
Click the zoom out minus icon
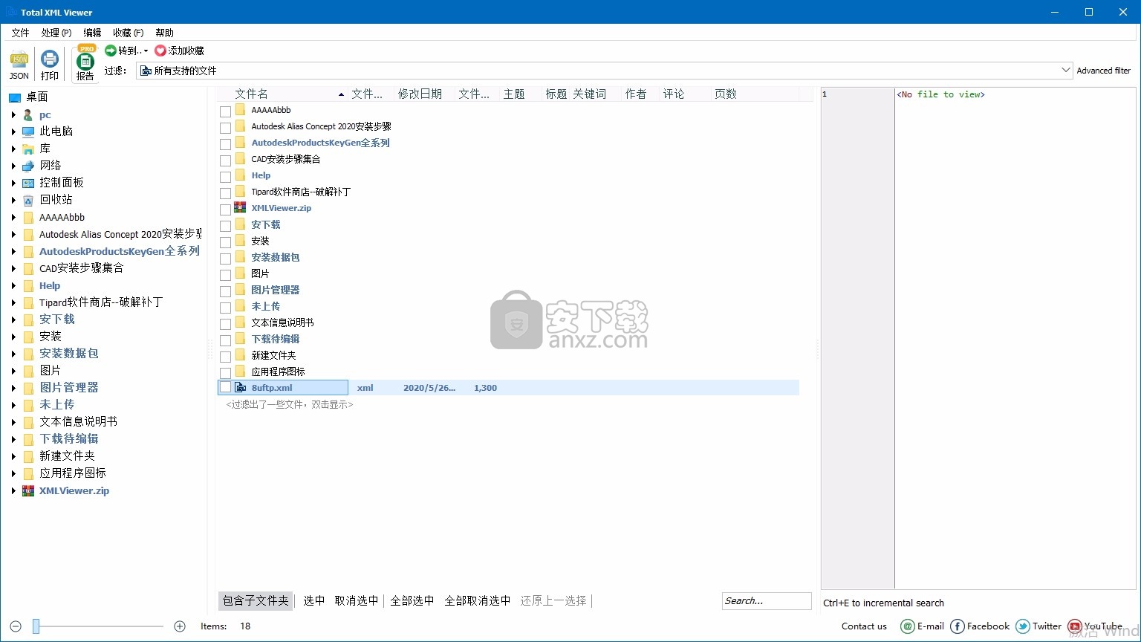point(16,626)
